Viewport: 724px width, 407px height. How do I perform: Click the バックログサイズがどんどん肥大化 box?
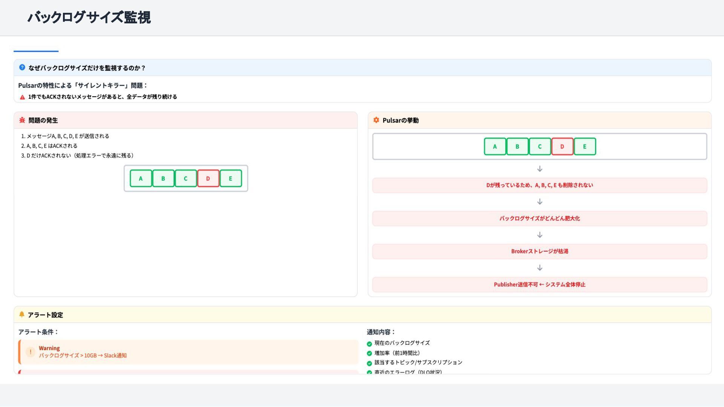coord(539,219)
